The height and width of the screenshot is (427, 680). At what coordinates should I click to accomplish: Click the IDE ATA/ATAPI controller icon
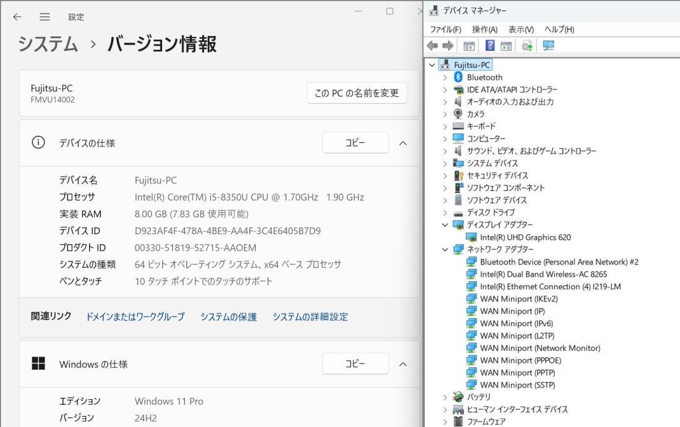point(458,90)
